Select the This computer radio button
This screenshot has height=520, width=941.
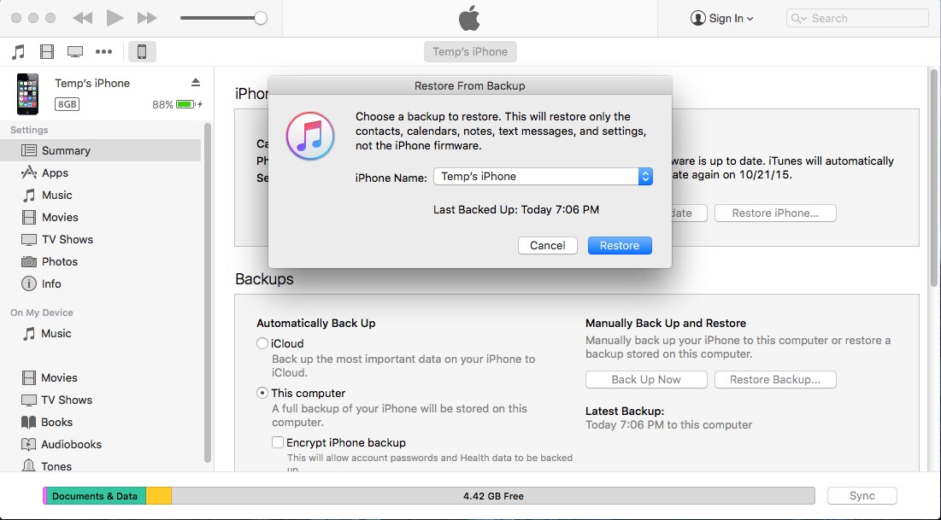262,394
